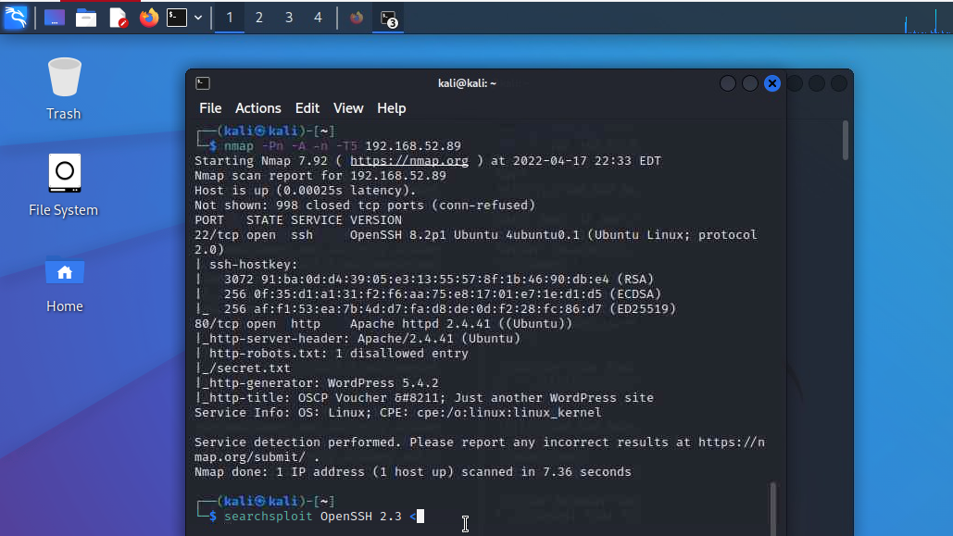
Task: Switch to workspace 2
Action: pyautogui.click(x=259, y=18)
